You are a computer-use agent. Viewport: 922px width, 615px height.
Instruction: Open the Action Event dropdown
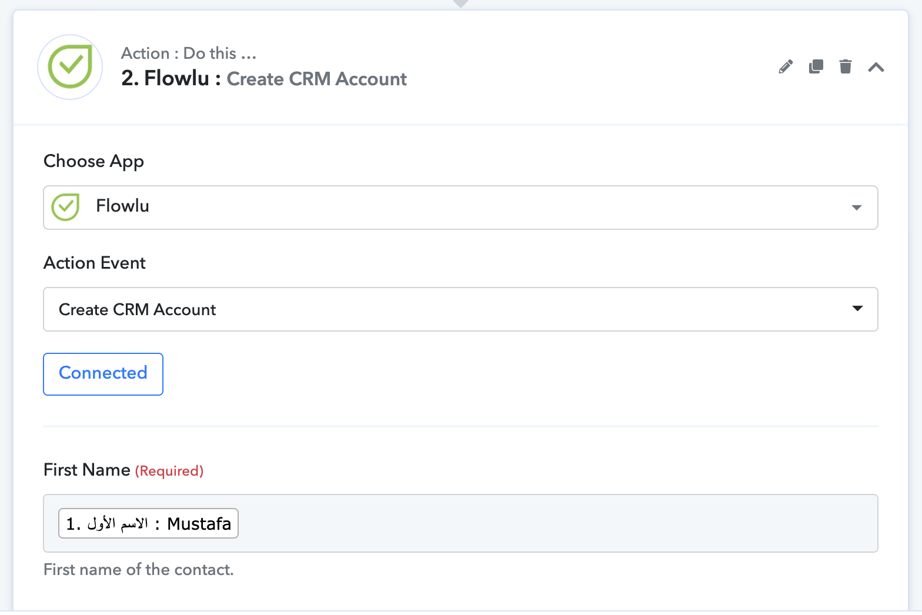pos(460,309)
